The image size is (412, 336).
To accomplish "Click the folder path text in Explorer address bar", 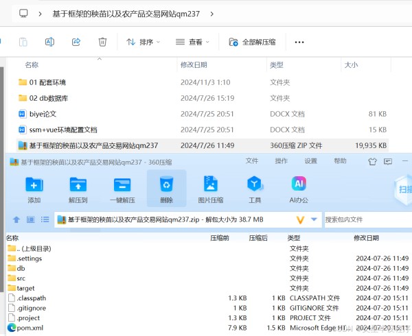I will click(x=126, y=14).
